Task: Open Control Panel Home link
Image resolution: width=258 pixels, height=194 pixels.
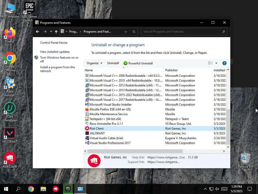Action: point(54,42)
